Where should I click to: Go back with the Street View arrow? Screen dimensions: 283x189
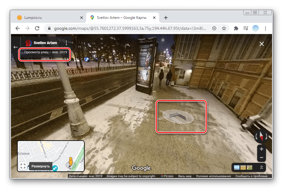[16, 47]
